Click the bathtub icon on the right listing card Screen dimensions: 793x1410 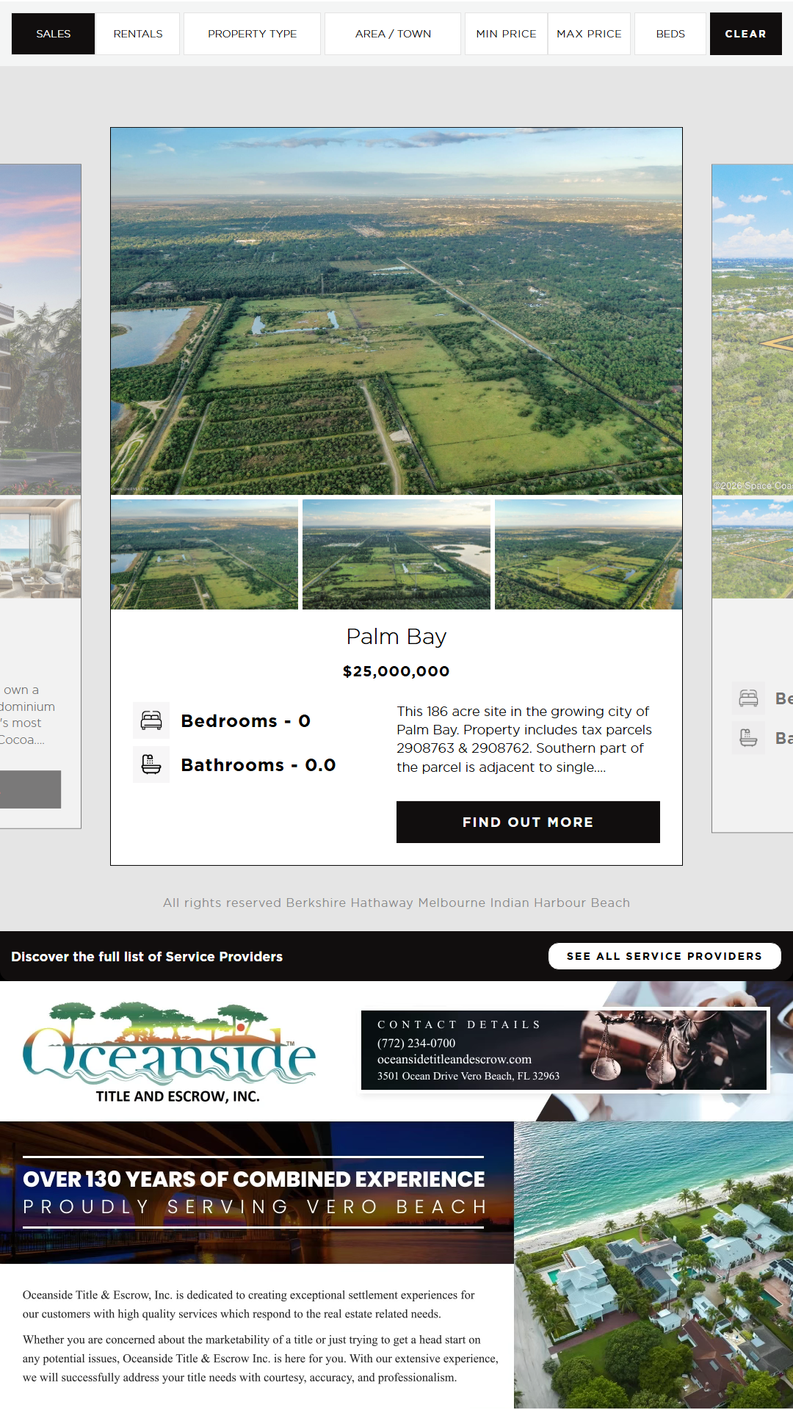(748, 738)
